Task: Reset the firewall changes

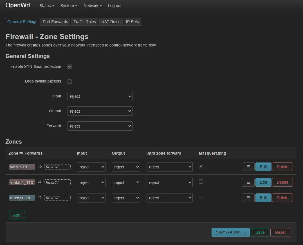Action: (x=280, y=232)
